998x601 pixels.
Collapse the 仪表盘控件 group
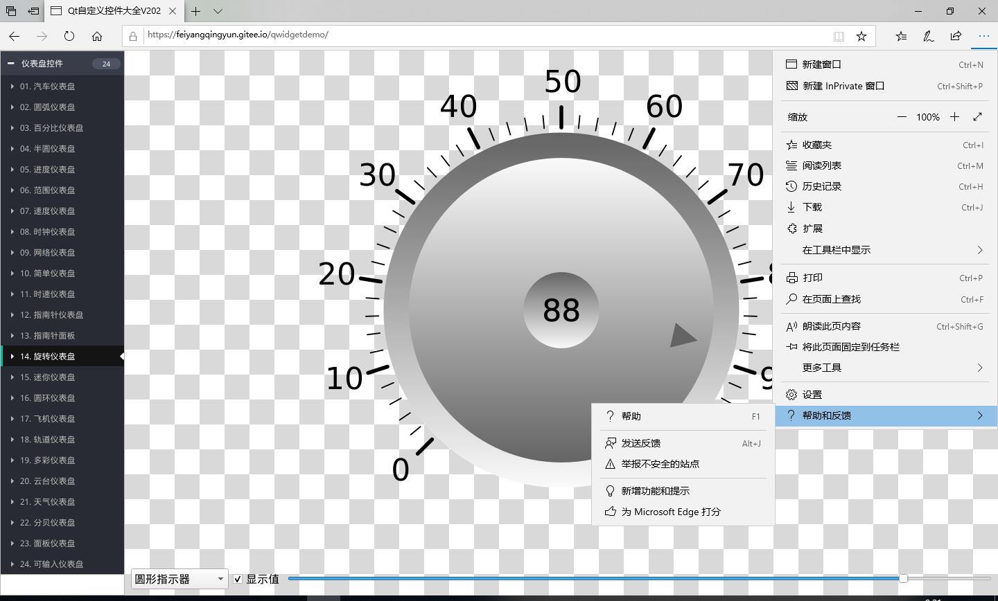(x=11, y=64)
